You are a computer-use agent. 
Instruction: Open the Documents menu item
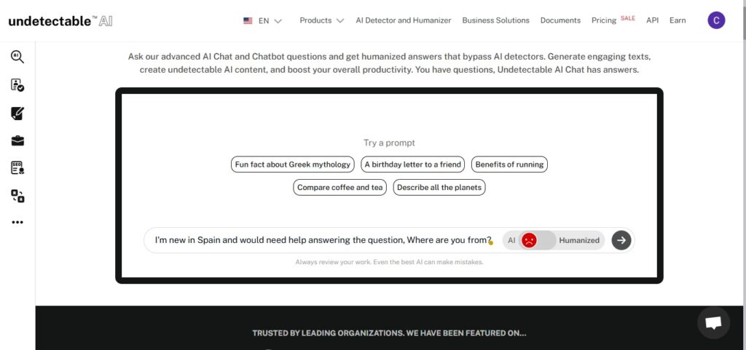(560, 20)
